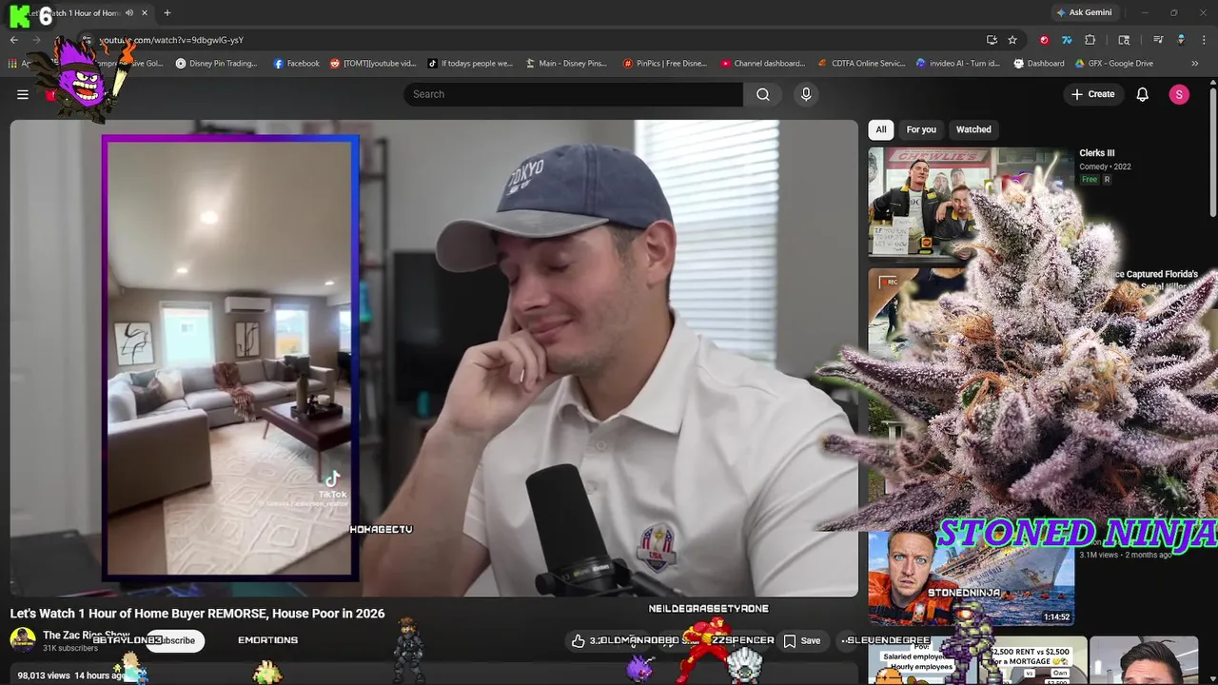Select the For you filter chip
1218x685 pixels.
pos(921,129)
